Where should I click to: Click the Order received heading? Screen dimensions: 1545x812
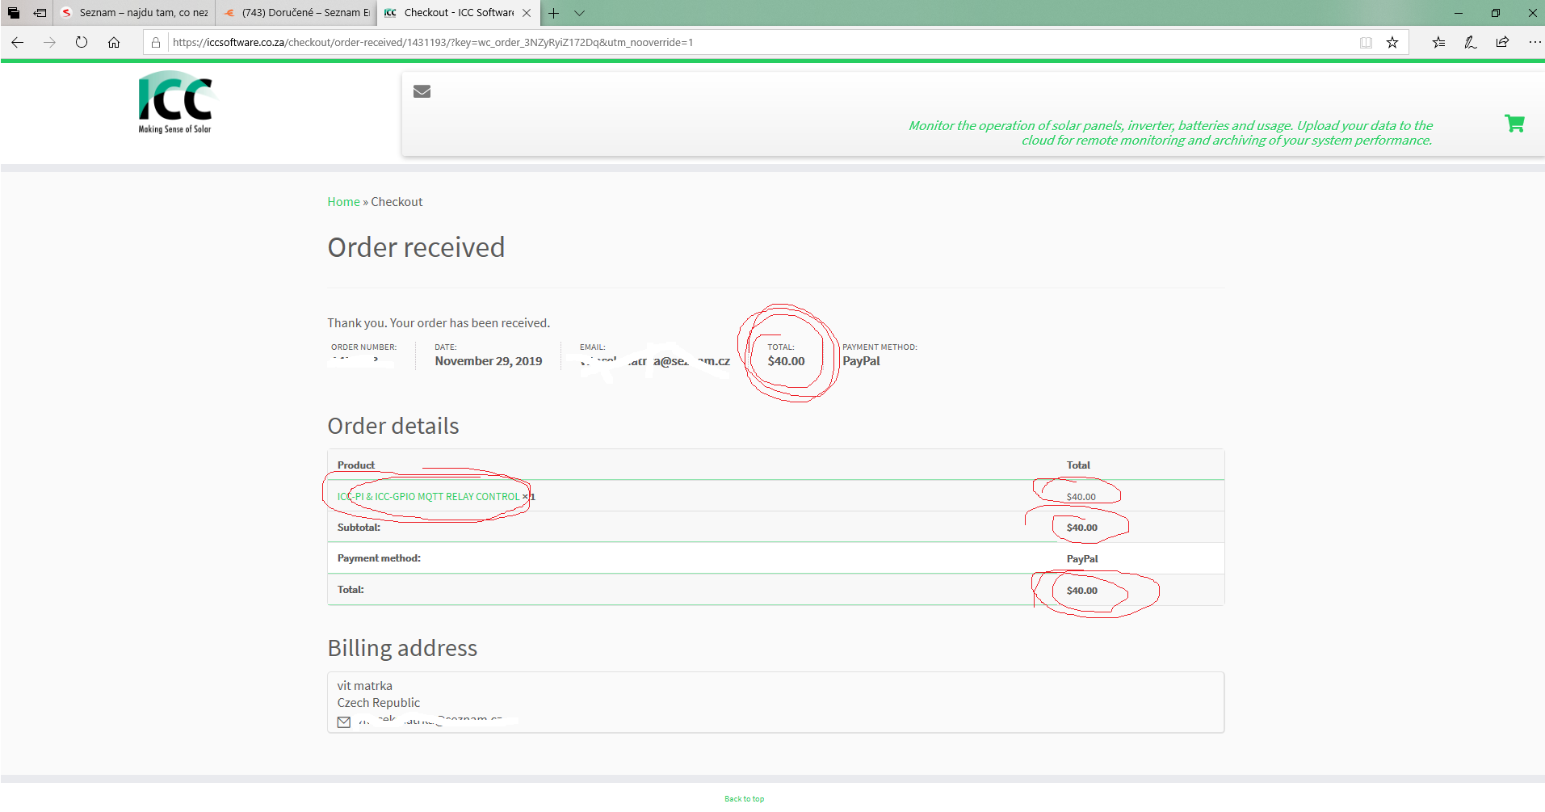[416, 247]
